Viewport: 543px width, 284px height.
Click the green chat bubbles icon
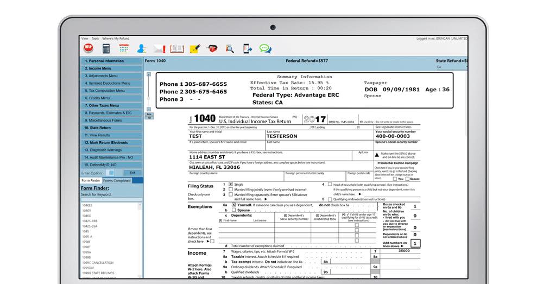(266, 48)
